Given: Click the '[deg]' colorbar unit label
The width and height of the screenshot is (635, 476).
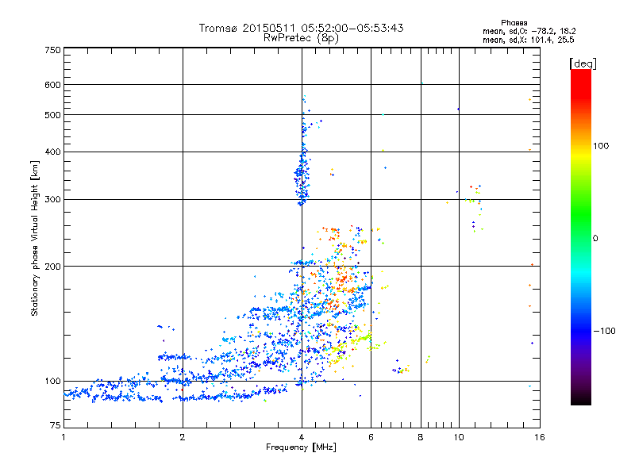Looking at the screenshot, I should 583,63.
